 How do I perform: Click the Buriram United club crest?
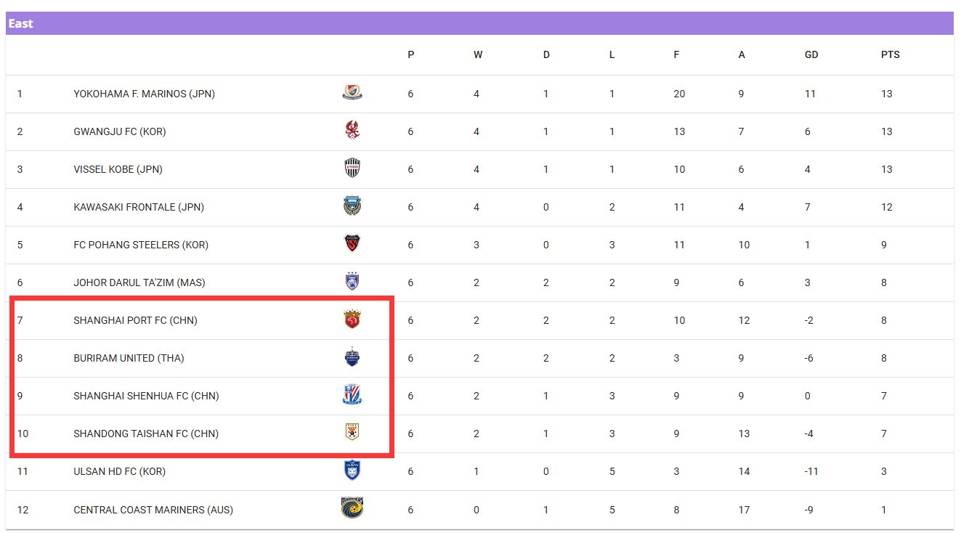[x=352, y=357]
